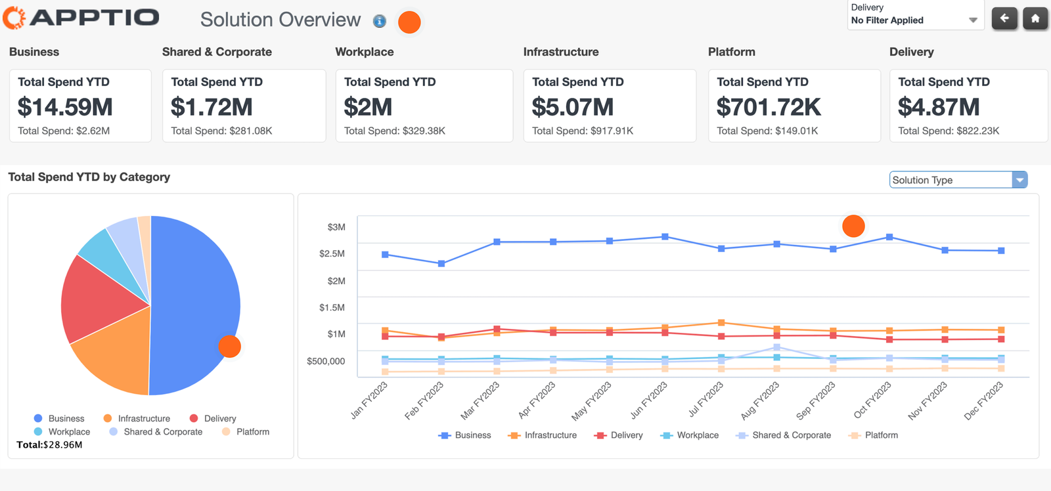Click the orange hotspot beside Solution Overview title
This screenshot has height=491, width=1051.
click(409, 22)
